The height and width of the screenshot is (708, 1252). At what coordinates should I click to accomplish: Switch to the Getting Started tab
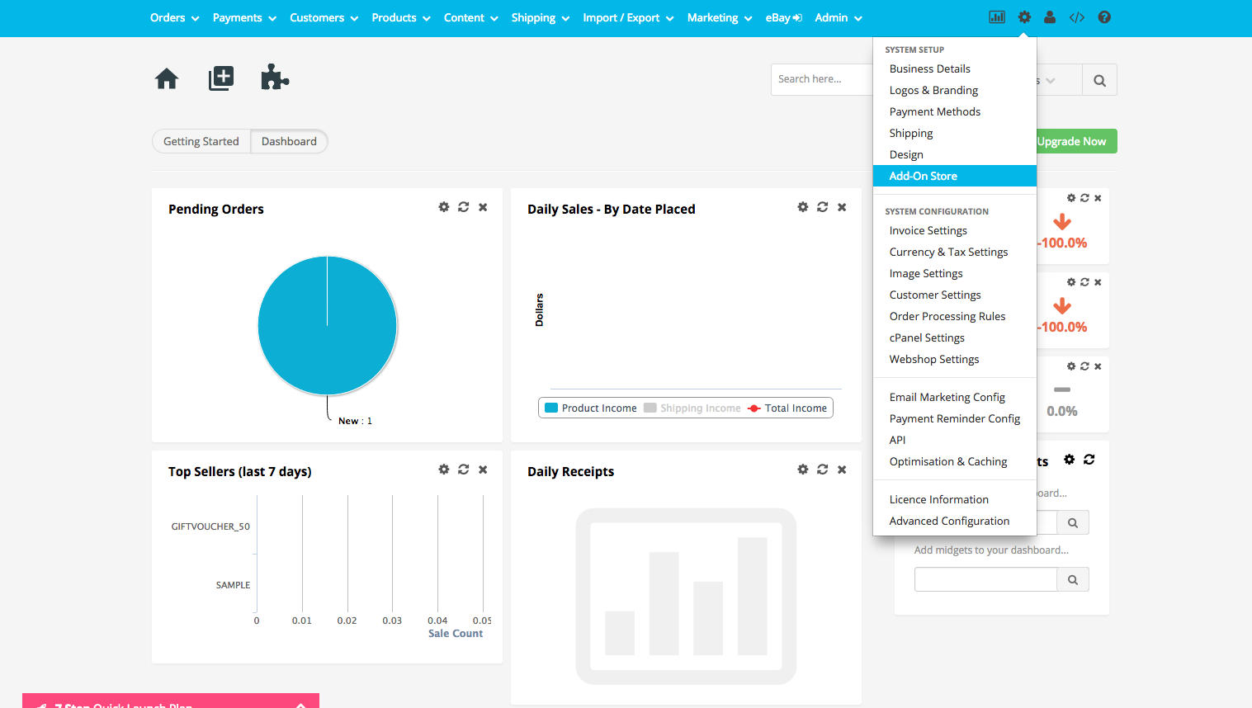(x=201, y=142)
